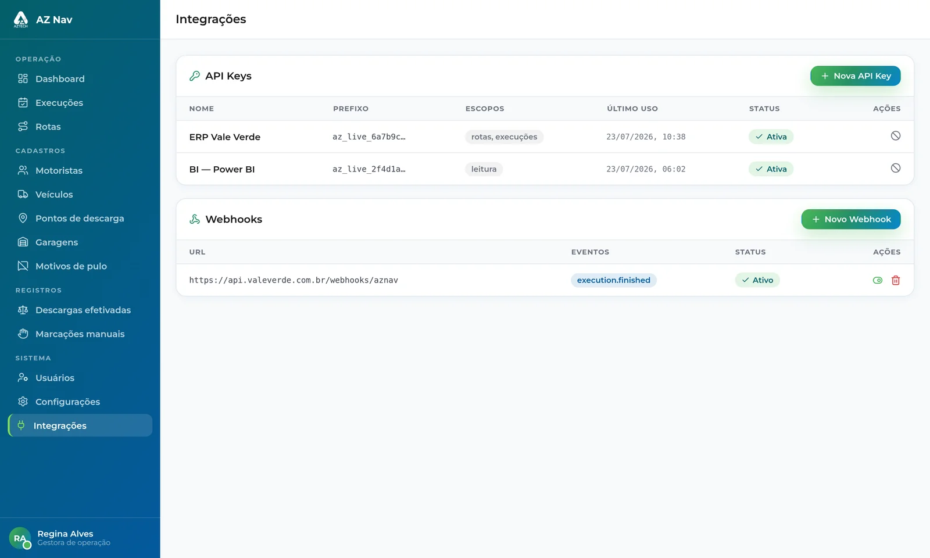Image resolution: width=930 pixels, height=558 pixels.
Task: Click the key icon beside API Keys
Action: pos(195,76)
